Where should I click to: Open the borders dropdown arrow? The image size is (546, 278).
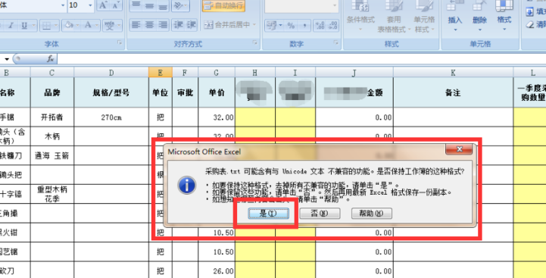tap(56, 25)
